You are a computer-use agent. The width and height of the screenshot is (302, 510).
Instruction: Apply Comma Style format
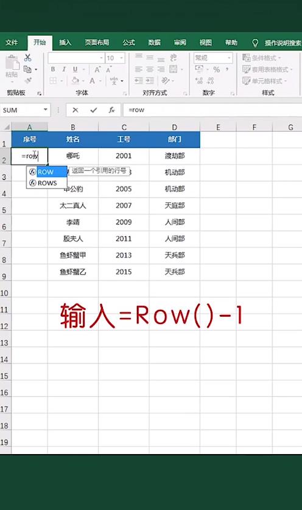(227, 69)
